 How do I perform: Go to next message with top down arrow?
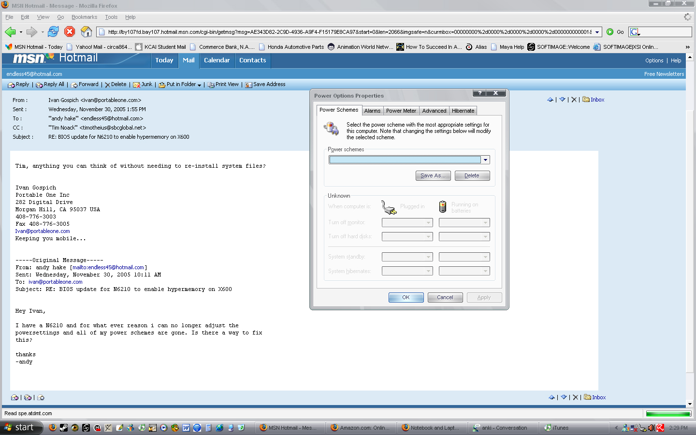(562, 100)
